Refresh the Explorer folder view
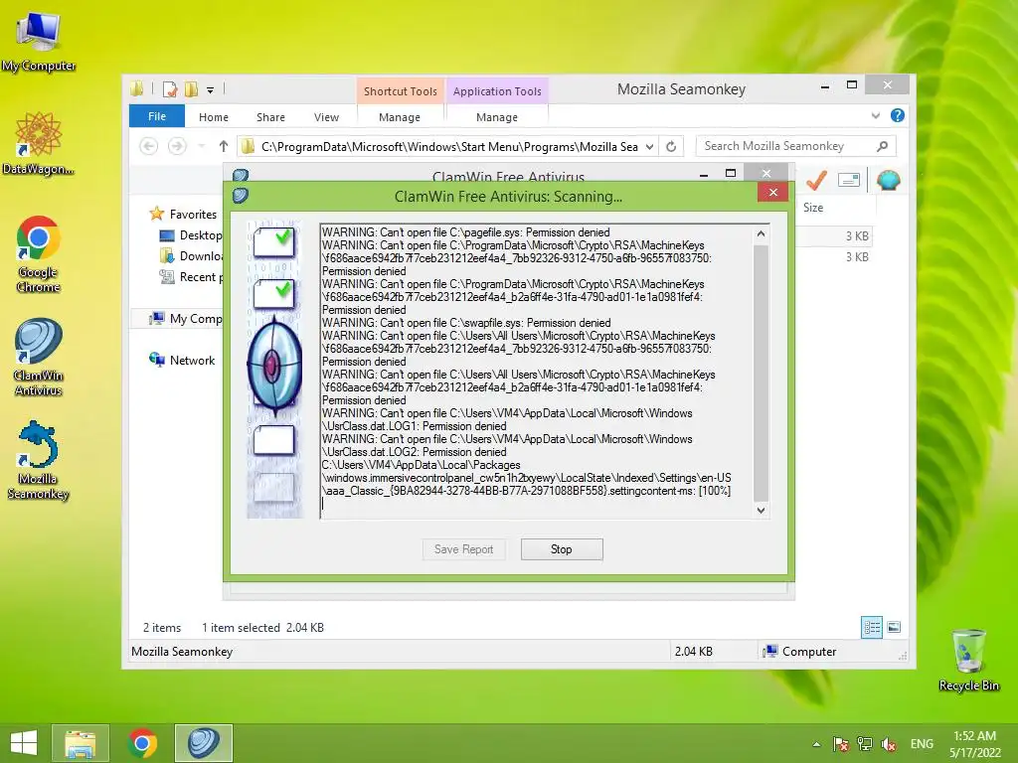The image size is (1018, 763). click(671, 147)
